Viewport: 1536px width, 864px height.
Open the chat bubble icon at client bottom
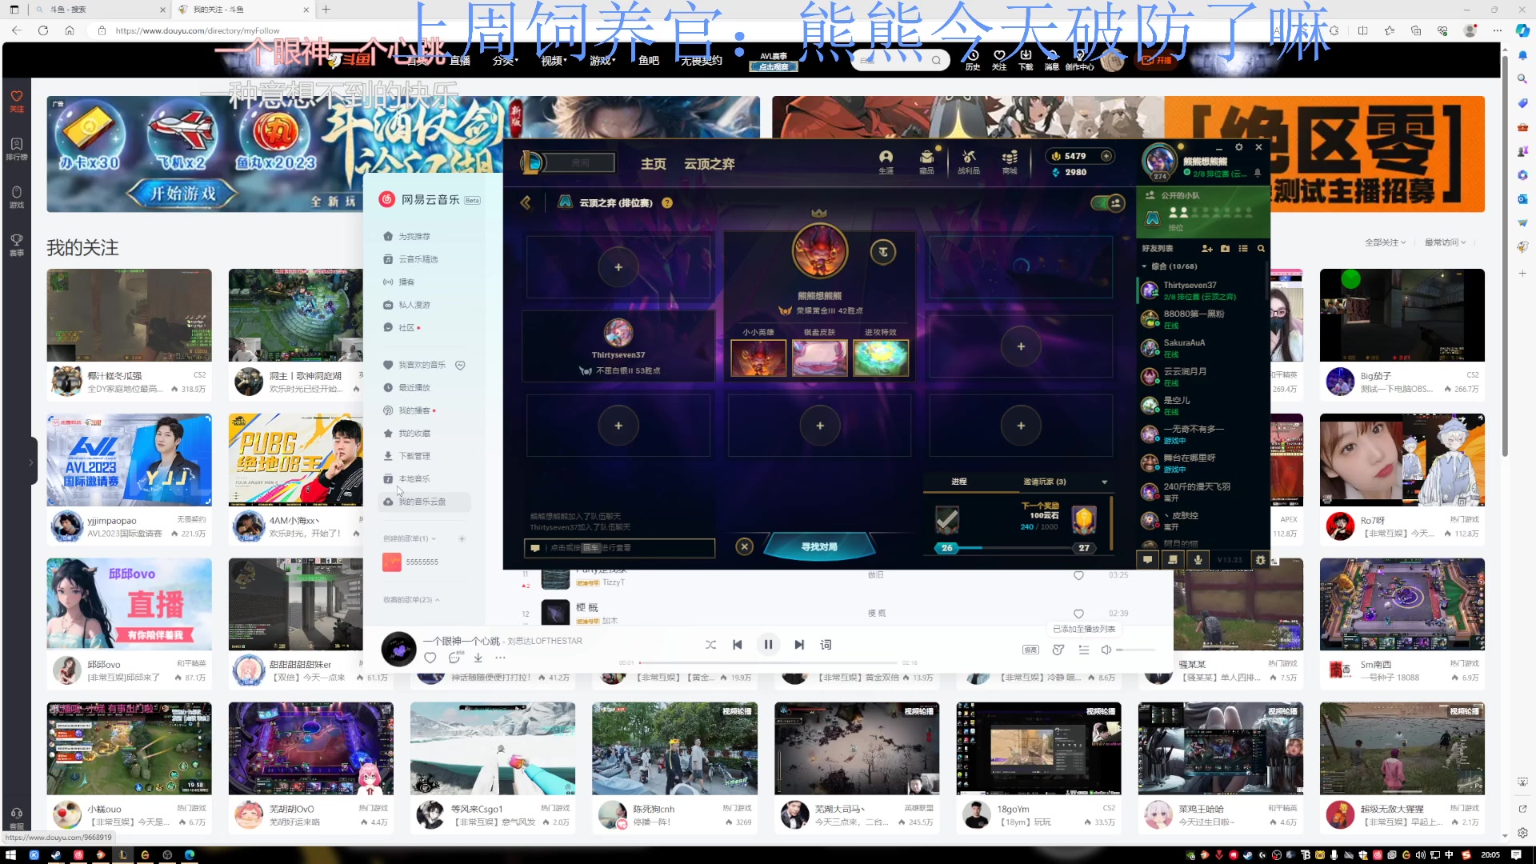click(x=1147, y=560)
